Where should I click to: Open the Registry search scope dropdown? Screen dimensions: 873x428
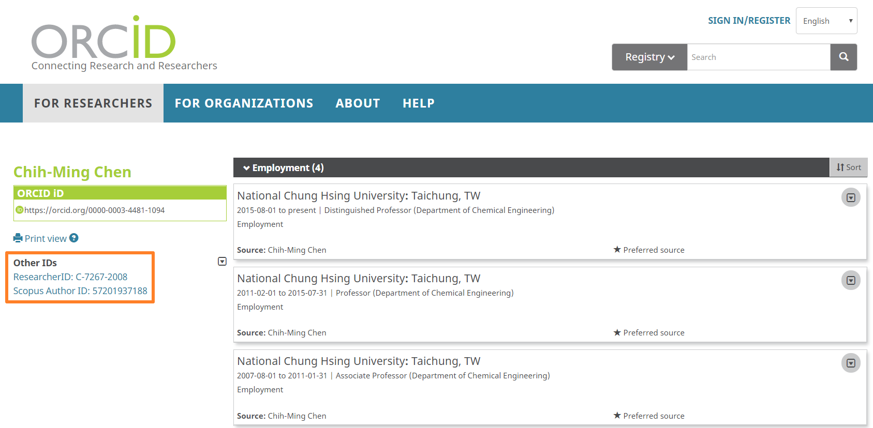pos(649,57)
